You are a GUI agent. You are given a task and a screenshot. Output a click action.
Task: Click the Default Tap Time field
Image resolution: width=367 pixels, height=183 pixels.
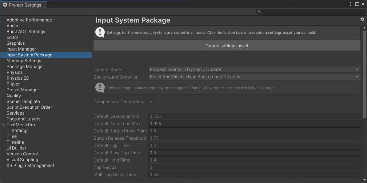pyautogui.click(x=254, y=145)
